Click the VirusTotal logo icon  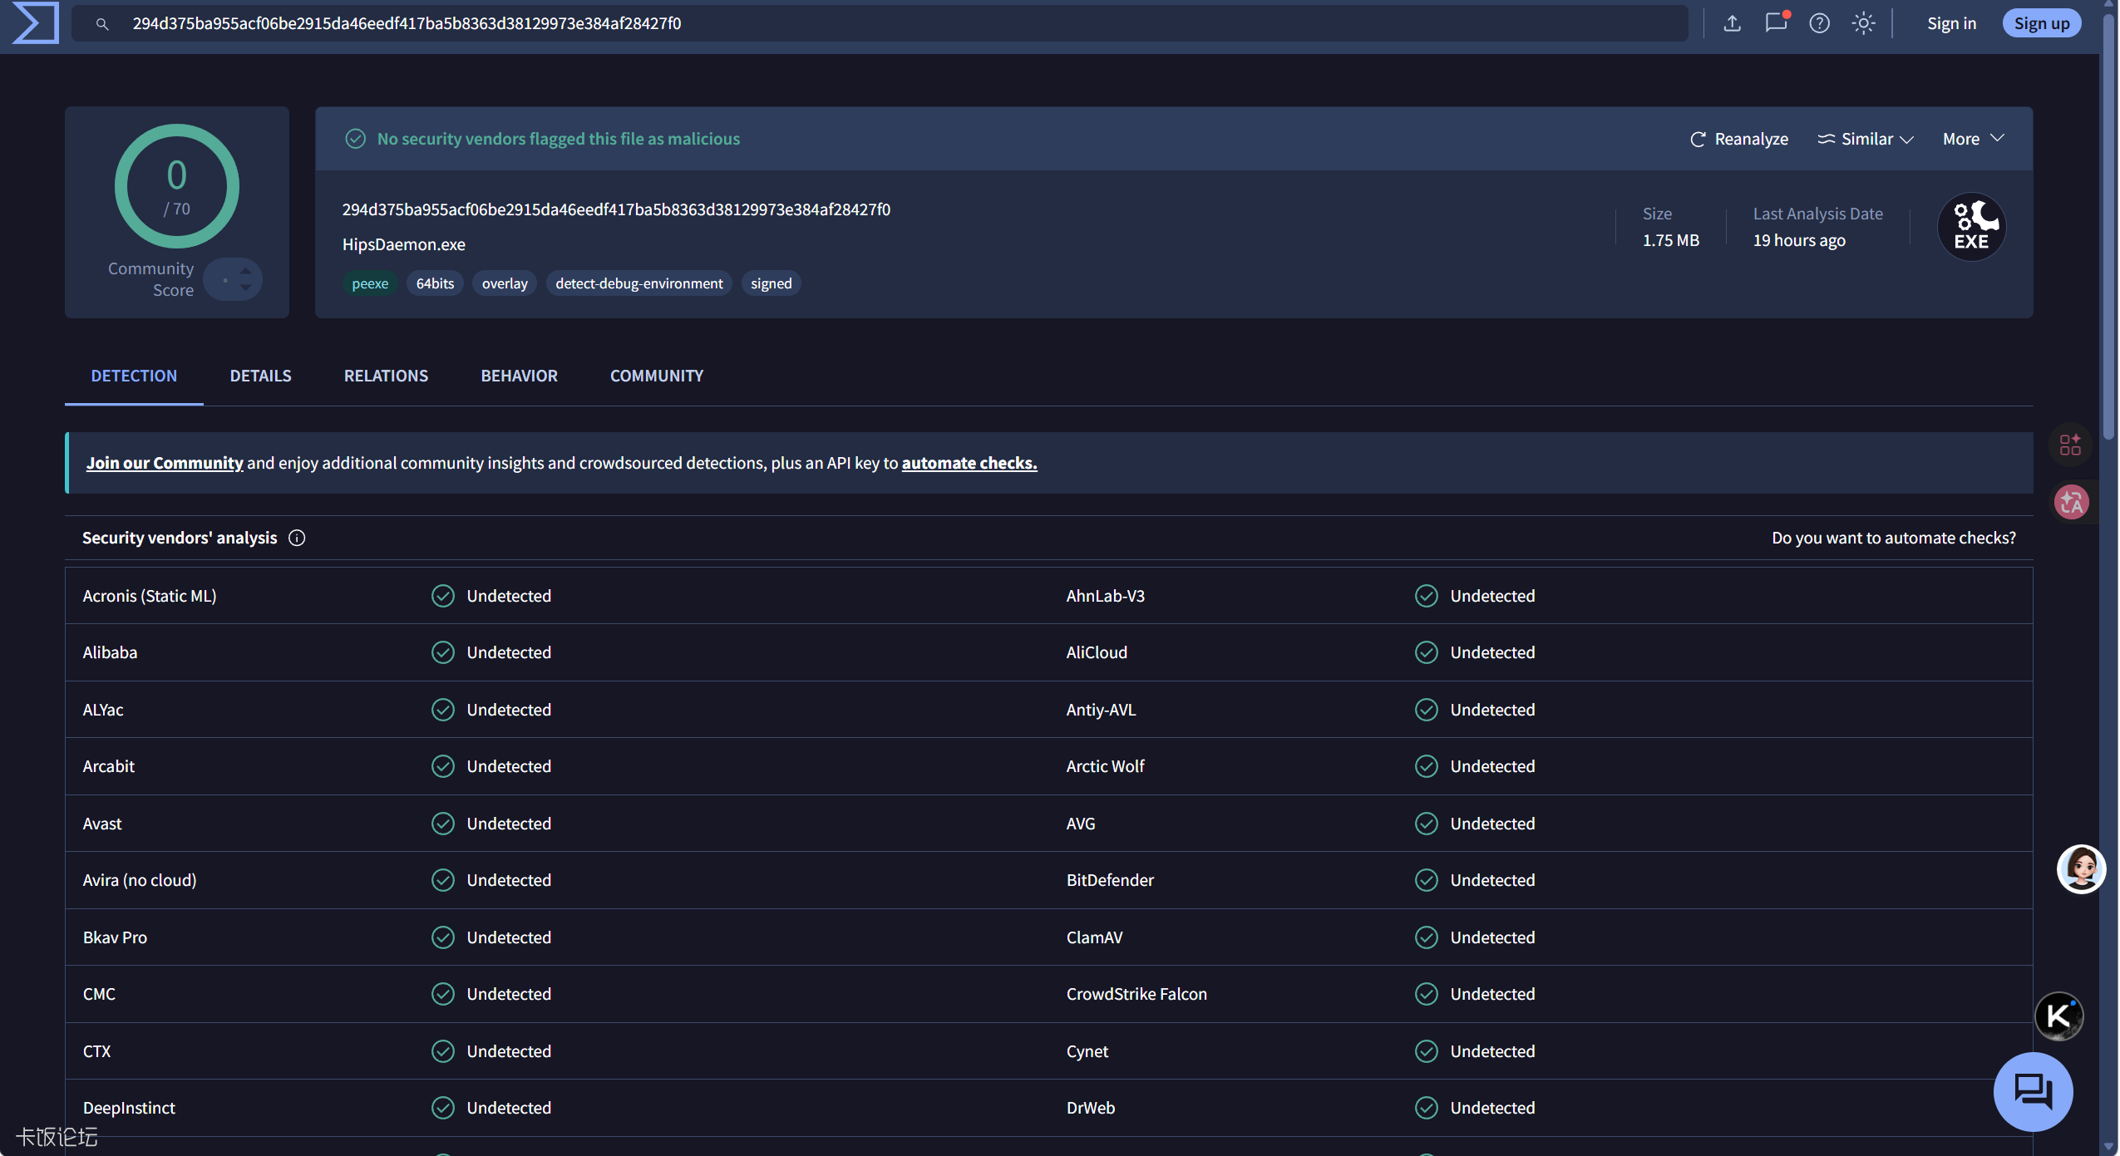click(x=36, y=22)
